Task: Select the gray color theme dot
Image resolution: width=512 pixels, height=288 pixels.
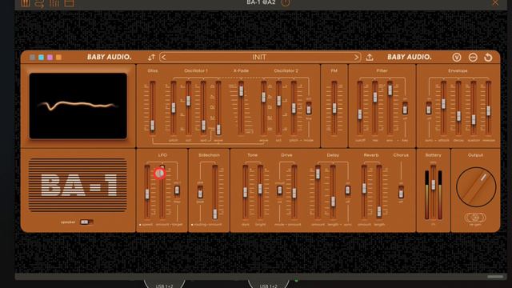Action: pyautogui.click(x=32, y=58)
